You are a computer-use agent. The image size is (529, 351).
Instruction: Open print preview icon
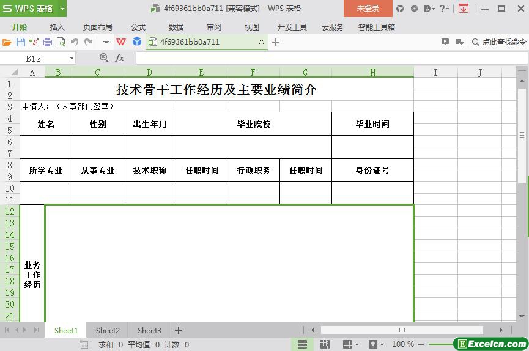pos(61,42)
